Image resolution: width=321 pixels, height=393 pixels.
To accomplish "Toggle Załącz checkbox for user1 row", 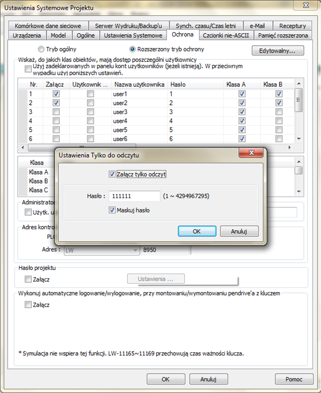I will point(56,94).
